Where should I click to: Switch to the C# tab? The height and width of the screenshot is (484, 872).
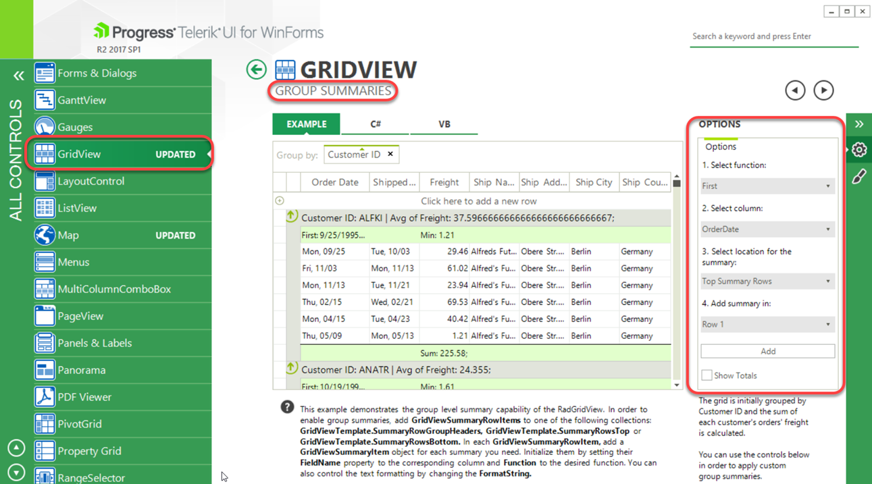click(376, 124)
